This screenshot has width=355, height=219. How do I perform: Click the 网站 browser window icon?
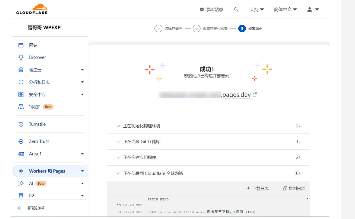click(x=21, y=45)
